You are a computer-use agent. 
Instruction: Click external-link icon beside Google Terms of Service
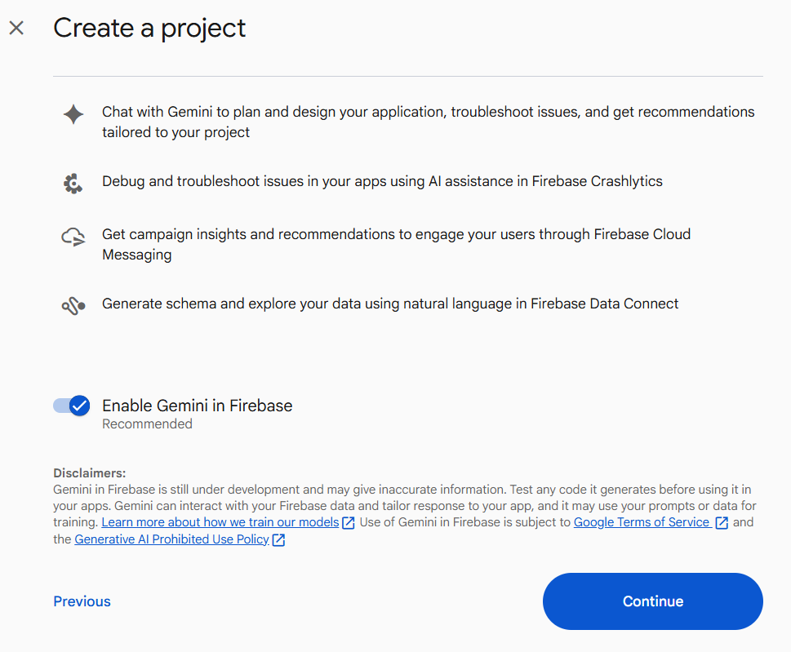click(722, 523)
